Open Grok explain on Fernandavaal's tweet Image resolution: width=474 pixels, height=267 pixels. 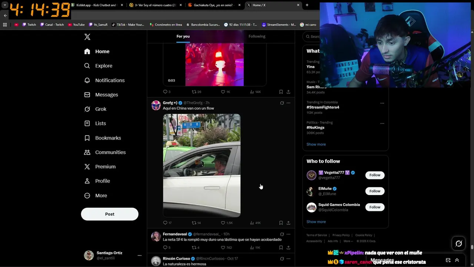click(x=282, y=234)
